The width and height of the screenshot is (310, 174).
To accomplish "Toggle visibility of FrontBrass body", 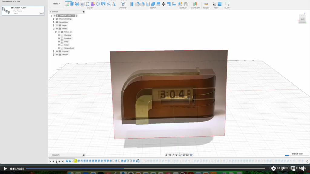I will coord(59,38).
